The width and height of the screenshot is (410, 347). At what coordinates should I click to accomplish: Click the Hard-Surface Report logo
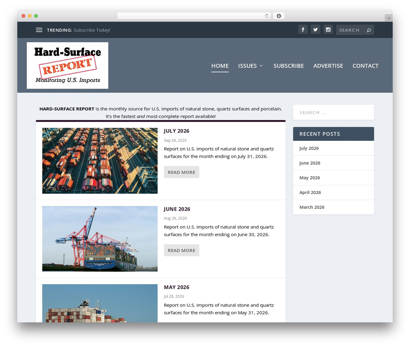click(x=68, y=65)
